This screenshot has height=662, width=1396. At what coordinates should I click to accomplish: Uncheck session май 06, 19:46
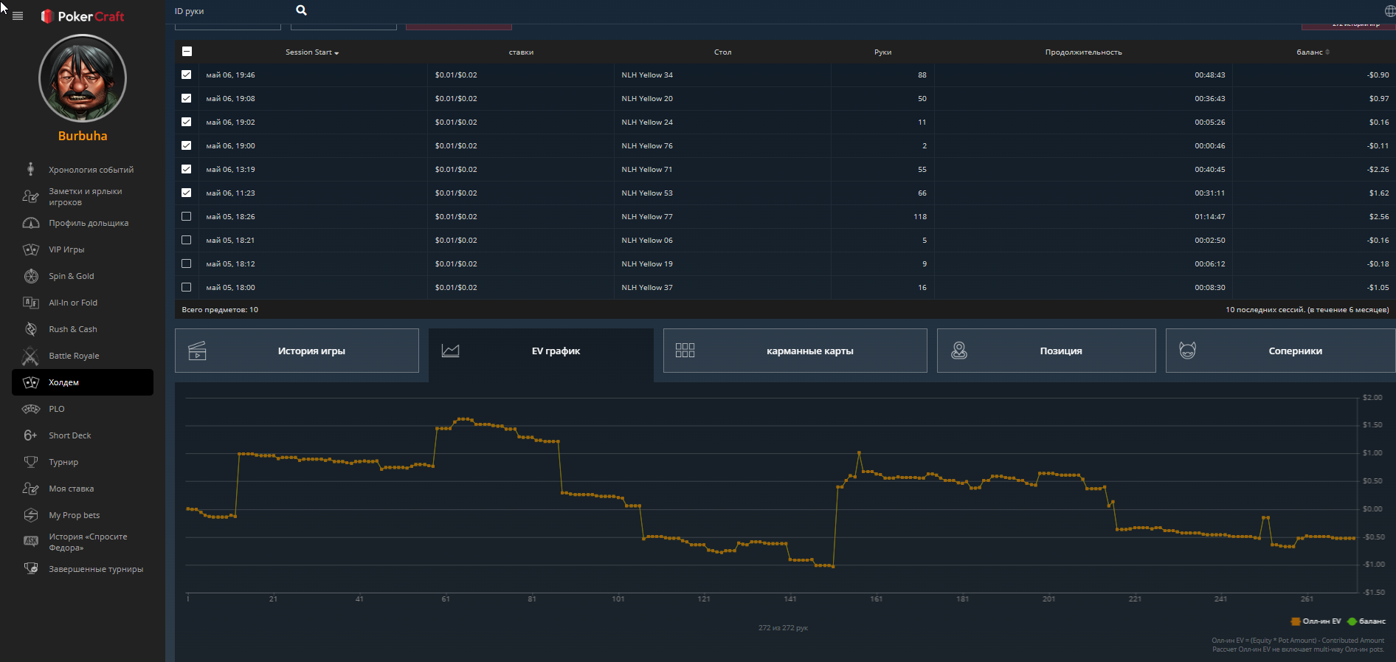pos(186,75)
